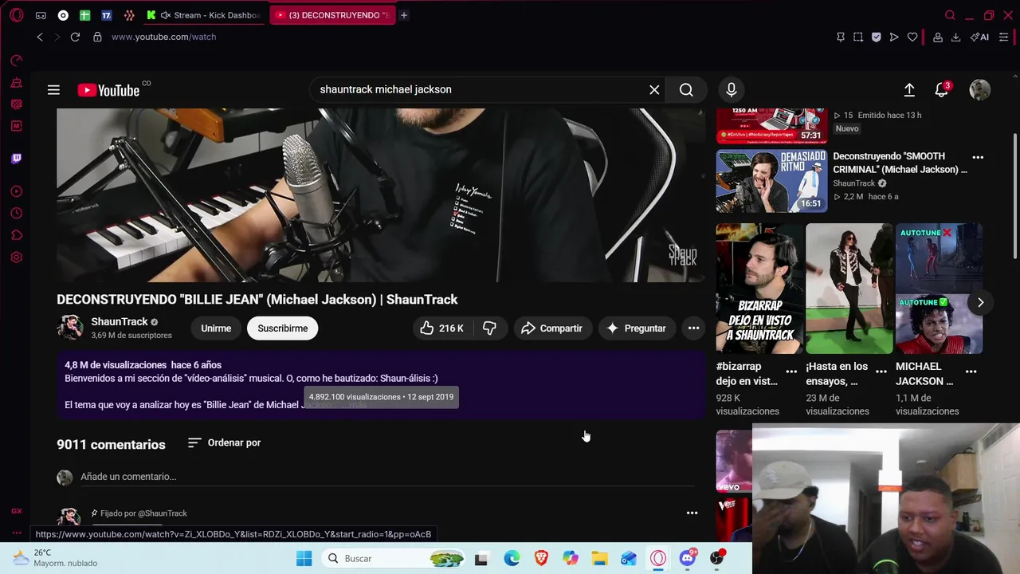This screenshot has width=1020, height=574.
Task: Click the taskbar Buscar search box
Action: click(x=394, y=558)
